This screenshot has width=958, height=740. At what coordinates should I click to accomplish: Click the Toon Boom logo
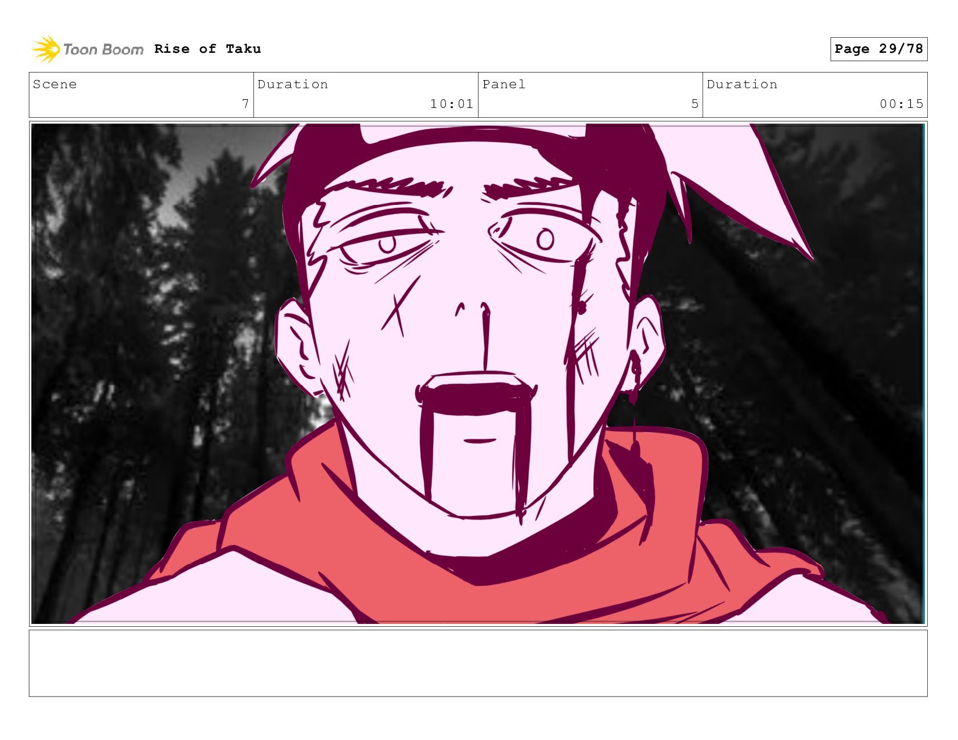coord(87,49)
